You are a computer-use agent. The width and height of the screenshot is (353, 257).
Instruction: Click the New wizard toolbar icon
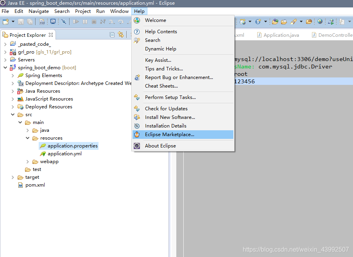(5, 22)
